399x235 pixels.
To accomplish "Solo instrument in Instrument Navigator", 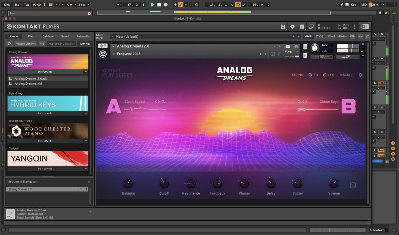I will click(80, 189).
